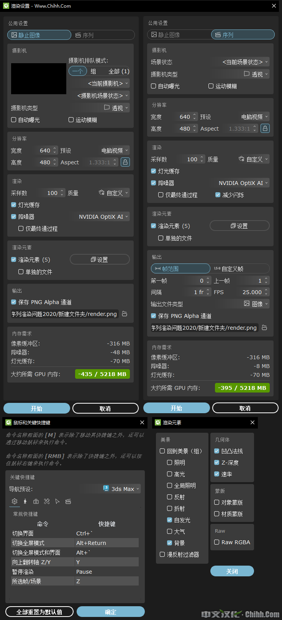Click folder browse icon in left panel output
282x620 pixels.
[125, 314]
